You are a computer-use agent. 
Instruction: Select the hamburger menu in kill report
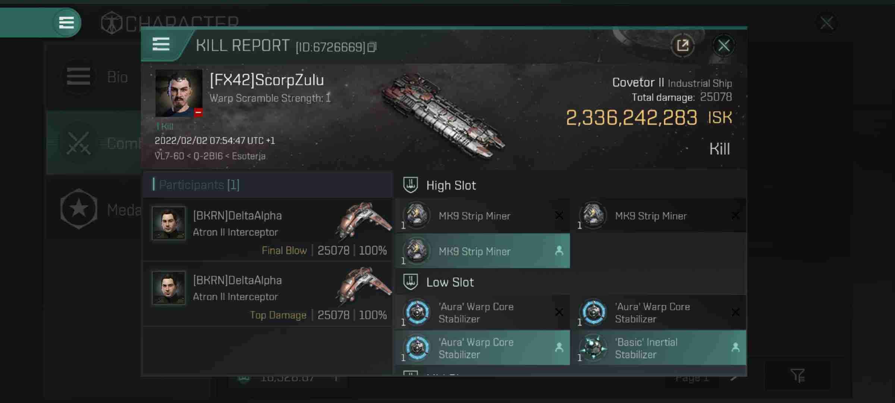(161, 45)
